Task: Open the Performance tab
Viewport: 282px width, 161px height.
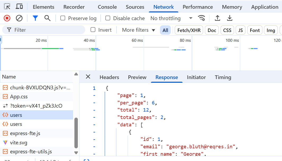Action: pyautogui.click(x=198, y=7)
